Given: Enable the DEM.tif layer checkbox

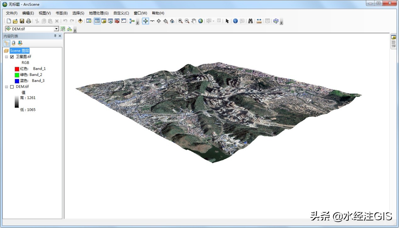Looking at the screenshot, I should pyautogui.click(x=12, y=87).
